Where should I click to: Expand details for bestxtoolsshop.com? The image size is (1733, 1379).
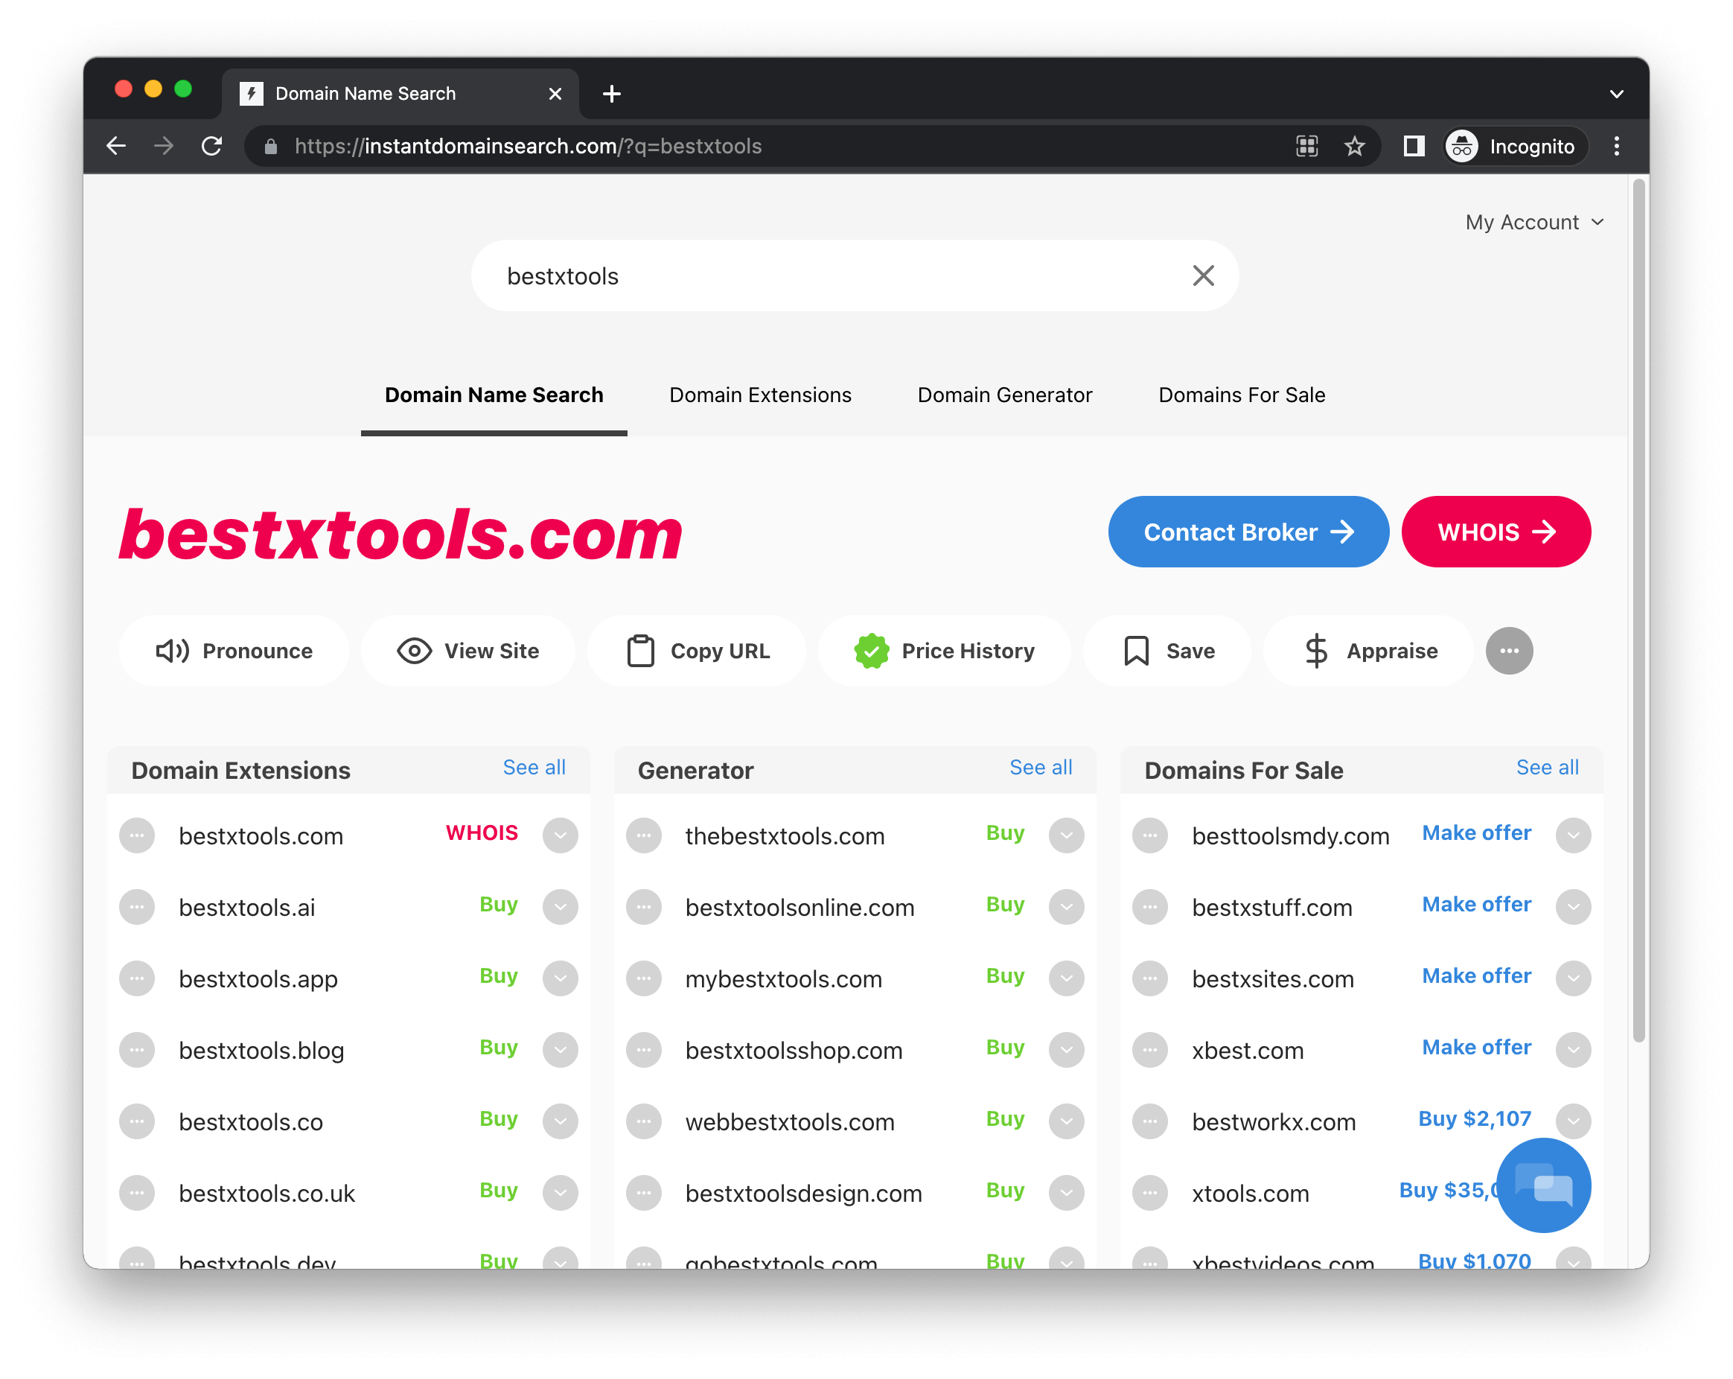[1067, 1050]
